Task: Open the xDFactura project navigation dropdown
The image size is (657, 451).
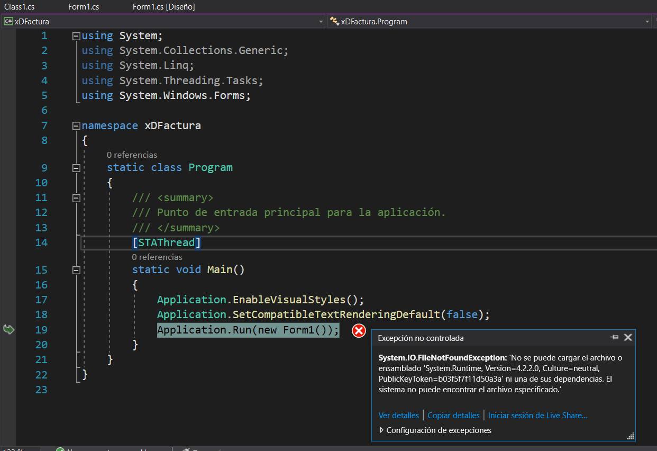Action: pyautogui.click(x=321, y=22)
